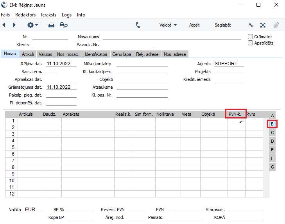Switch to the Valūtas tab

tap(45, 54)
